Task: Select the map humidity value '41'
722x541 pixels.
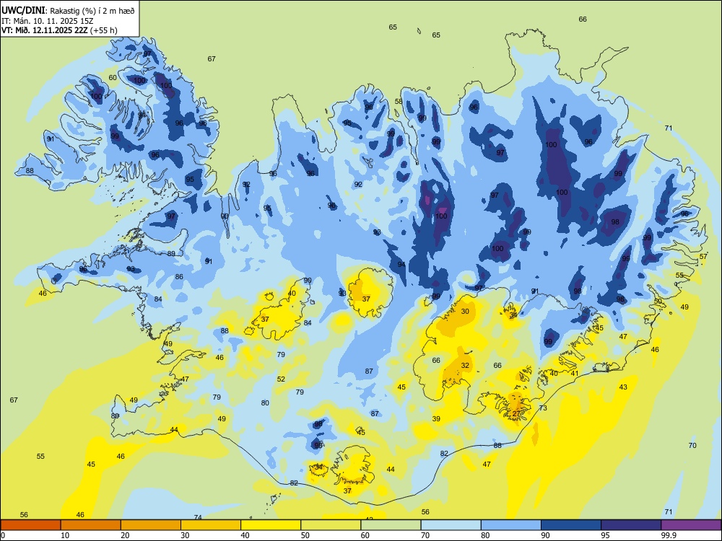Action: [x=574, y=373]
